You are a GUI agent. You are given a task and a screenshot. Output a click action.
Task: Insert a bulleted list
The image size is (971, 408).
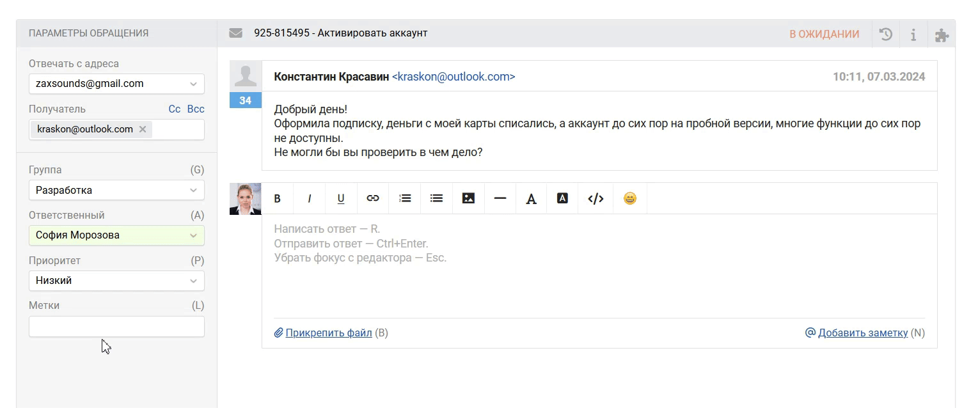coord(436,198)
